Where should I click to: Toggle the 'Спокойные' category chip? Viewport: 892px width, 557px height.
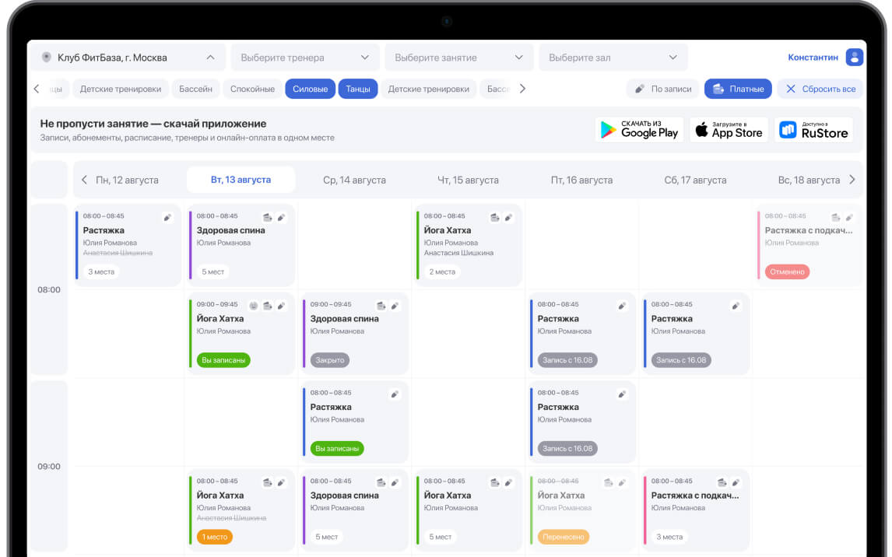(x=253, y=89)
